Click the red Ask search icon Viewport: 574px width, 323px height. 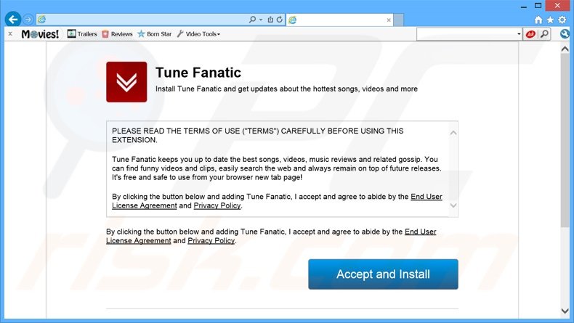point(530,34)
